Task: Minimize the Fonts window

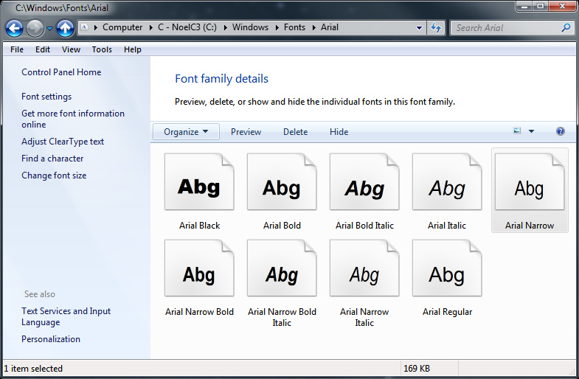Action: point(524,7)
